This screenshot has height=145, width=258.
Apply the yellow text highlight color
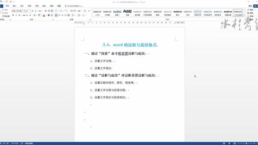tap(39, 15)
